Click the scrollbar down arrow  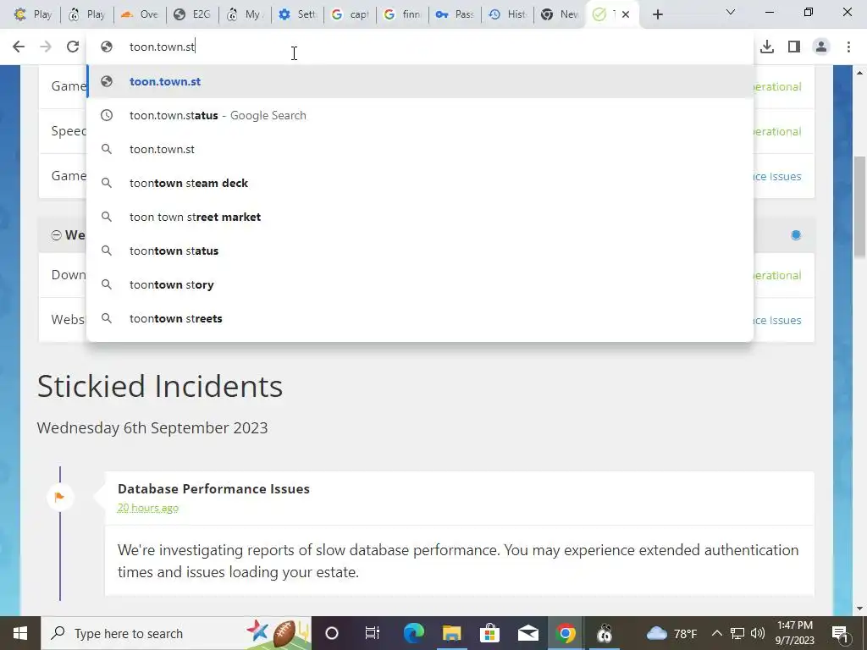[x=859, y=609]
